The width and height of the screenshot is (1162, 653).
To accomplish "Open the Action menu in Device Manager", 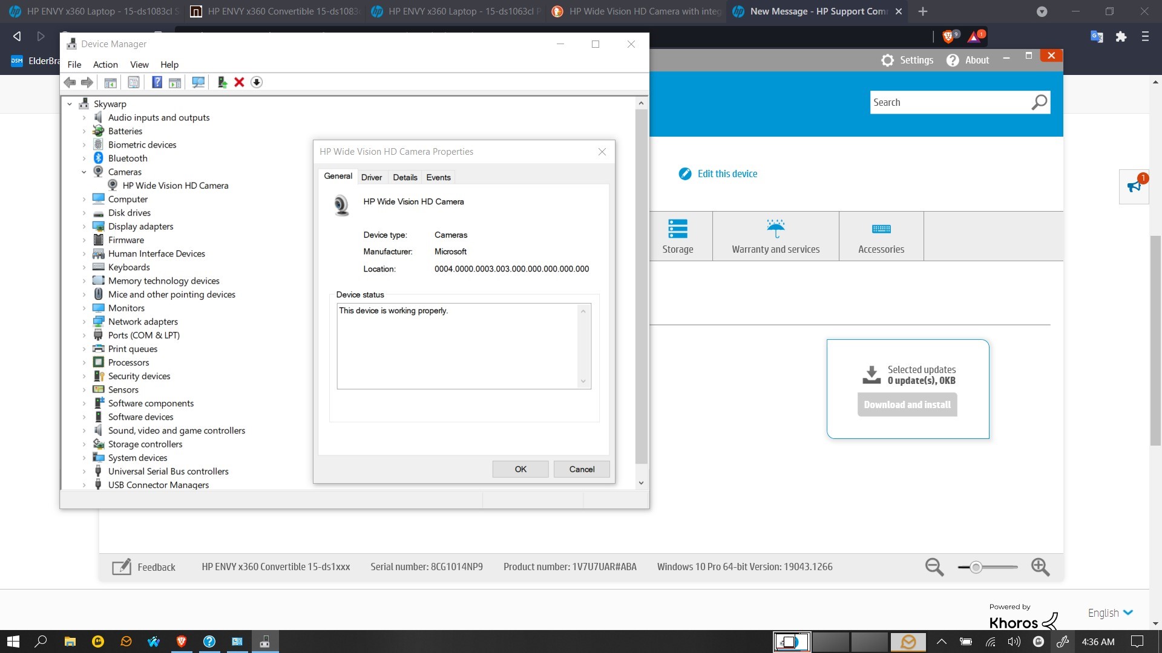I will click(x=103, y=63).
